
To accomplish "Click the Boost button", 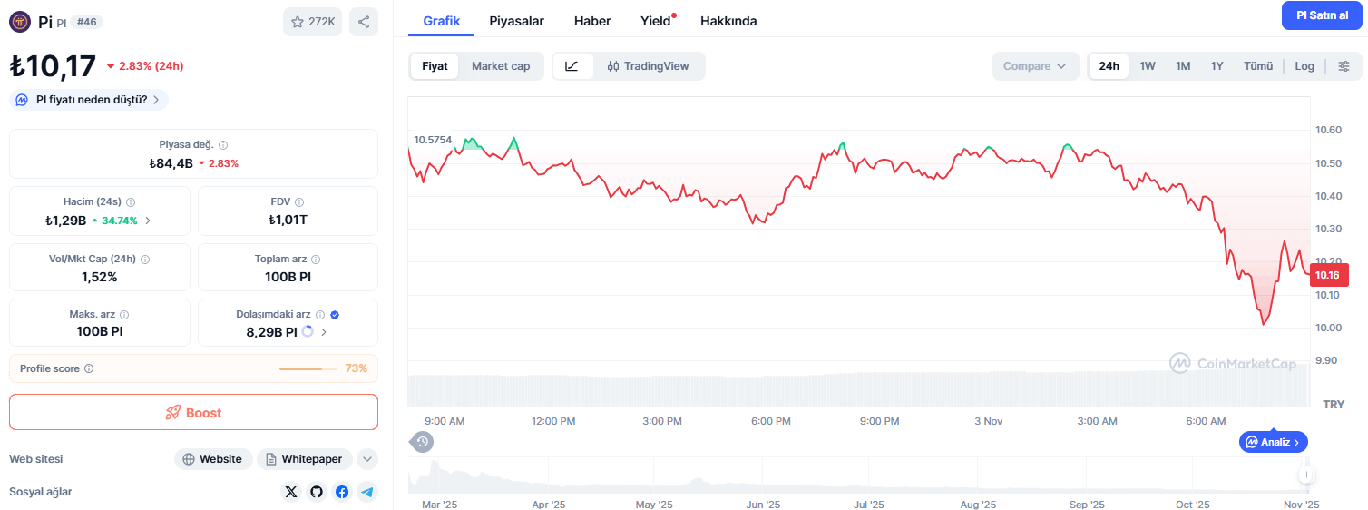I will click(193, 412).
